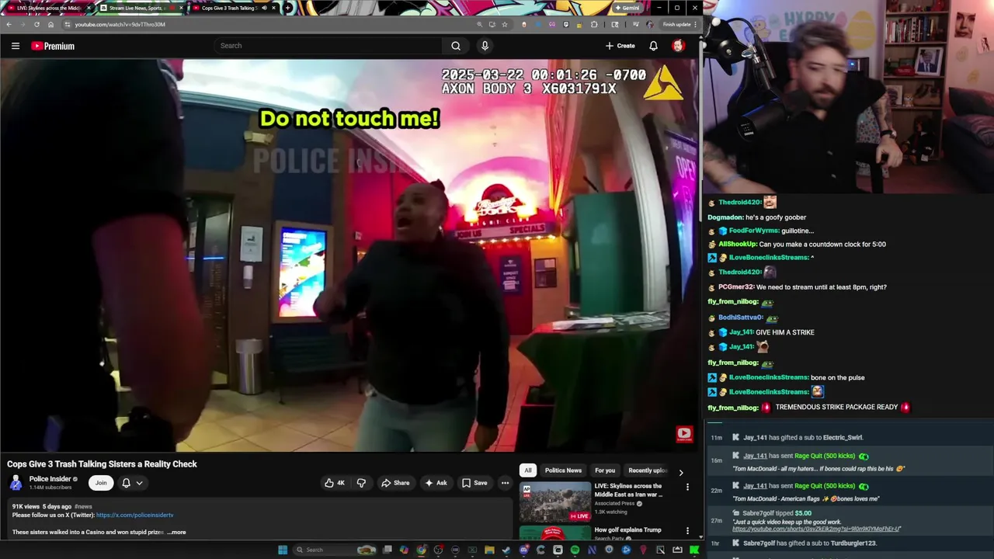Open browser home page icon
This screenshot has width=994, height=559.
point(51,24)
